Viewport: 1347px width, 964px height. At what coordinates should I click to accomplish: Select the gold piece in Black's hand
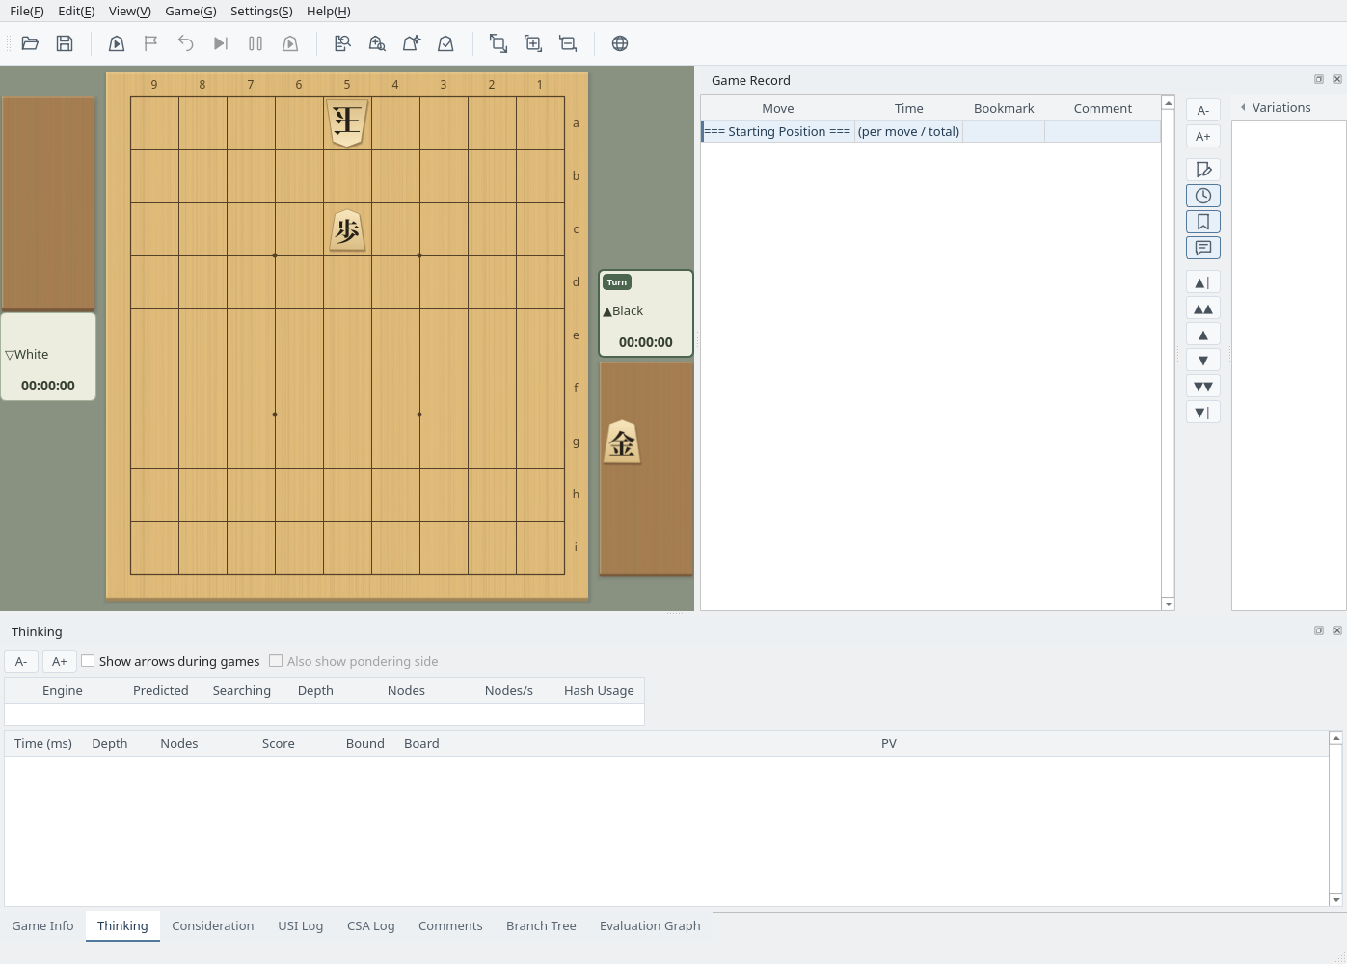(622, 442)
